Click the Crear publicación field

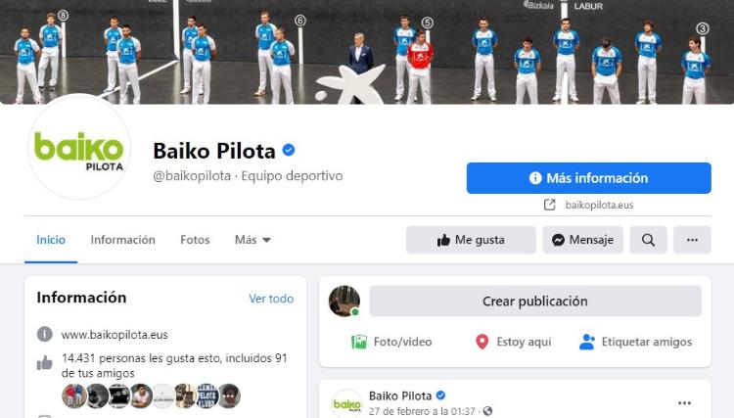tap(535, 301)
